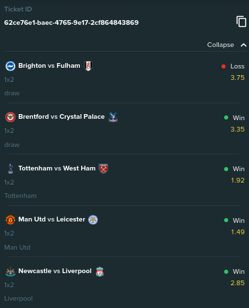The width and height of the screenshot is (249, 308).
Task: Click the 3.35 odds for Brentford draw
Action: click(238, 130)
